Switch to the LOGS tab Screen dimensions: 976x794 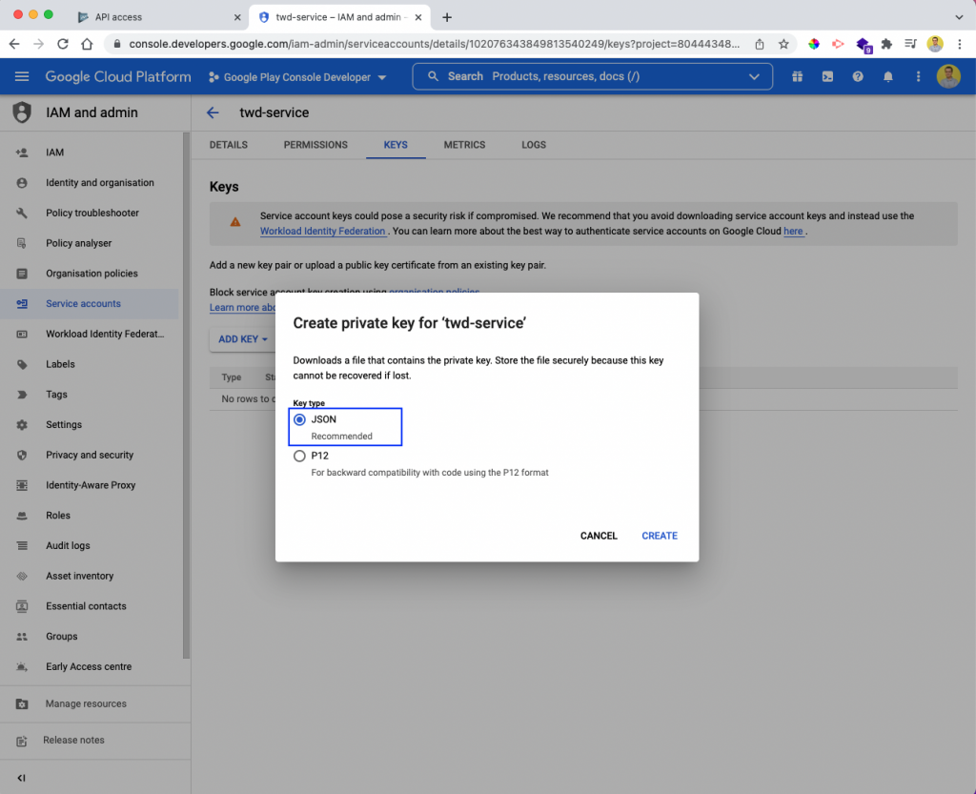click(x=534, y=145)
